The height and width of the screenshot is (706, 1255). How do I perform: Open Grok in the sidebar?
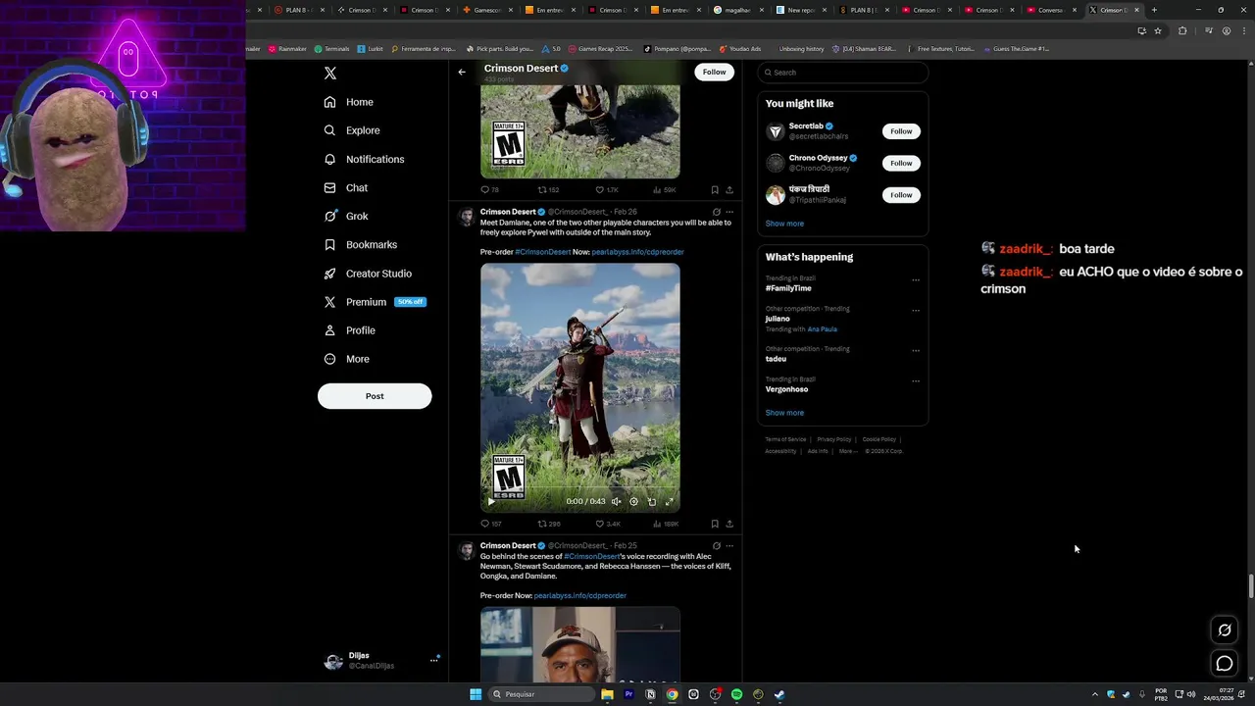(346, 216)
